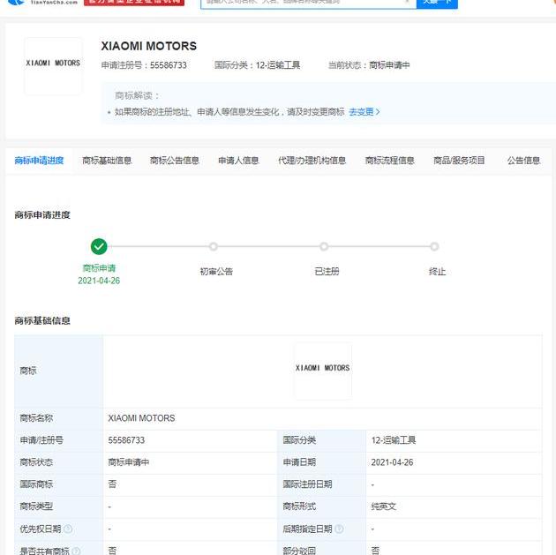This screenshot has width=556, height=555.
Task: Click the 商标状态 value 商标申请中
Action: click(x=129, y=462)
